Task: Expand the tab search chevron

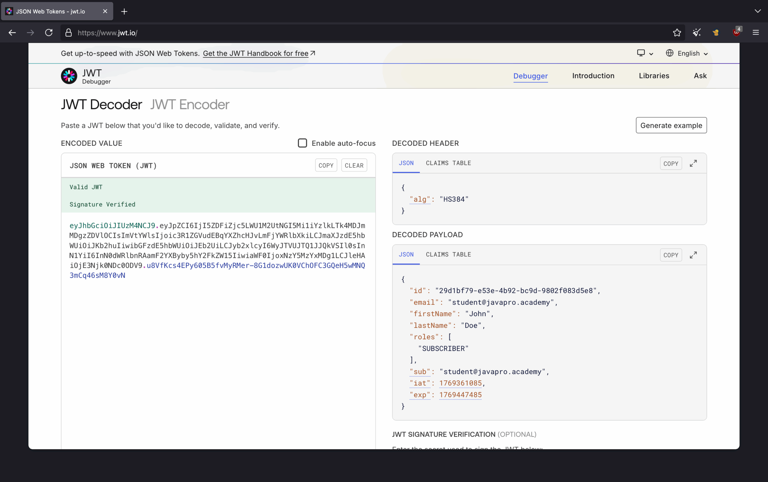Action: [757, 11]
